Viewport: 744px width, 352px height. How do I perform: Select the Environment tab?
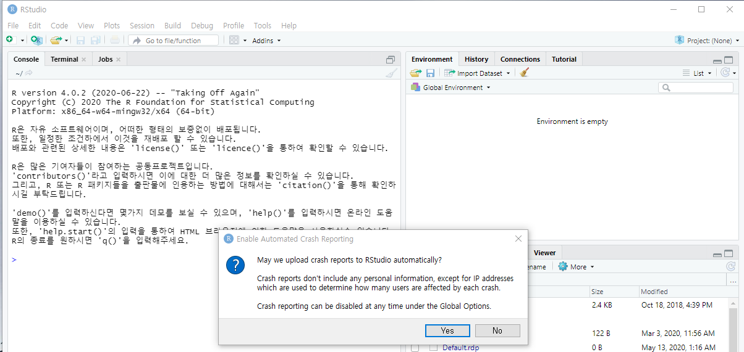click(432, 59)
